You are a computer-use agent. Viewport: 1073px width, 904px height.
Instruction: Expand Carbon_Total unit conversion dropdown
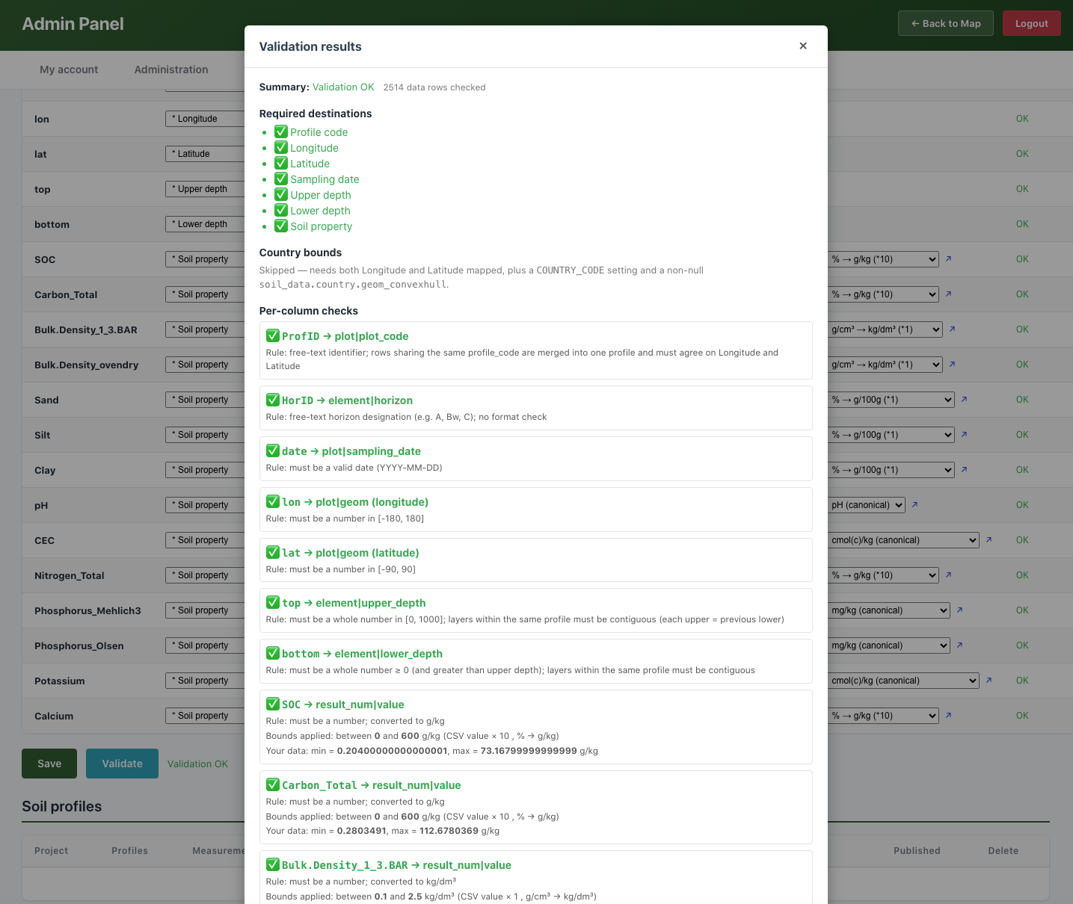click(883, 294)
